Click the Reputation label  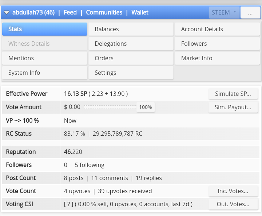click(x=21, y=152)
